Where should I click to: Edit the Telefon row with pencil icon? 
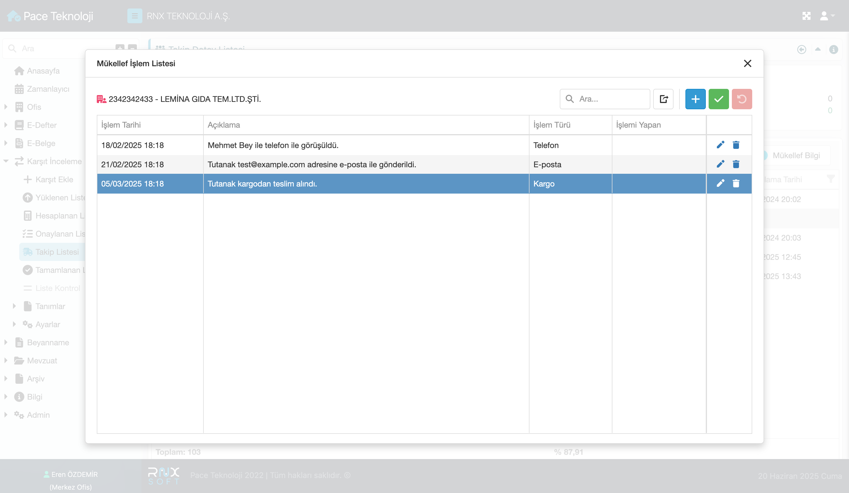pyautogui.click(x=720, y=145)
